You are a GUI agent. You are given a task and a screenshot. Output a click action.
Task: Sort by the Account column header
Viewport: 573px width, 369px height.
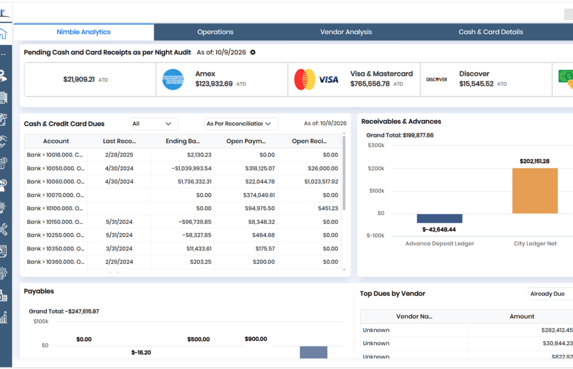coord(56,141)
